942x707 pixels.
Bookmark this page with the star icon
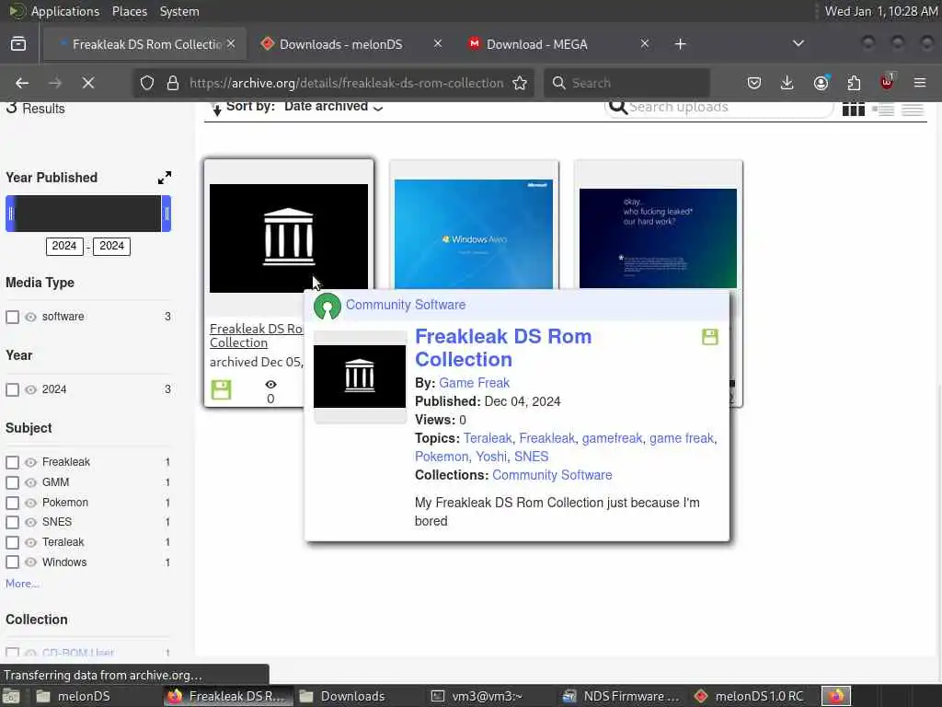coord(520,83)
